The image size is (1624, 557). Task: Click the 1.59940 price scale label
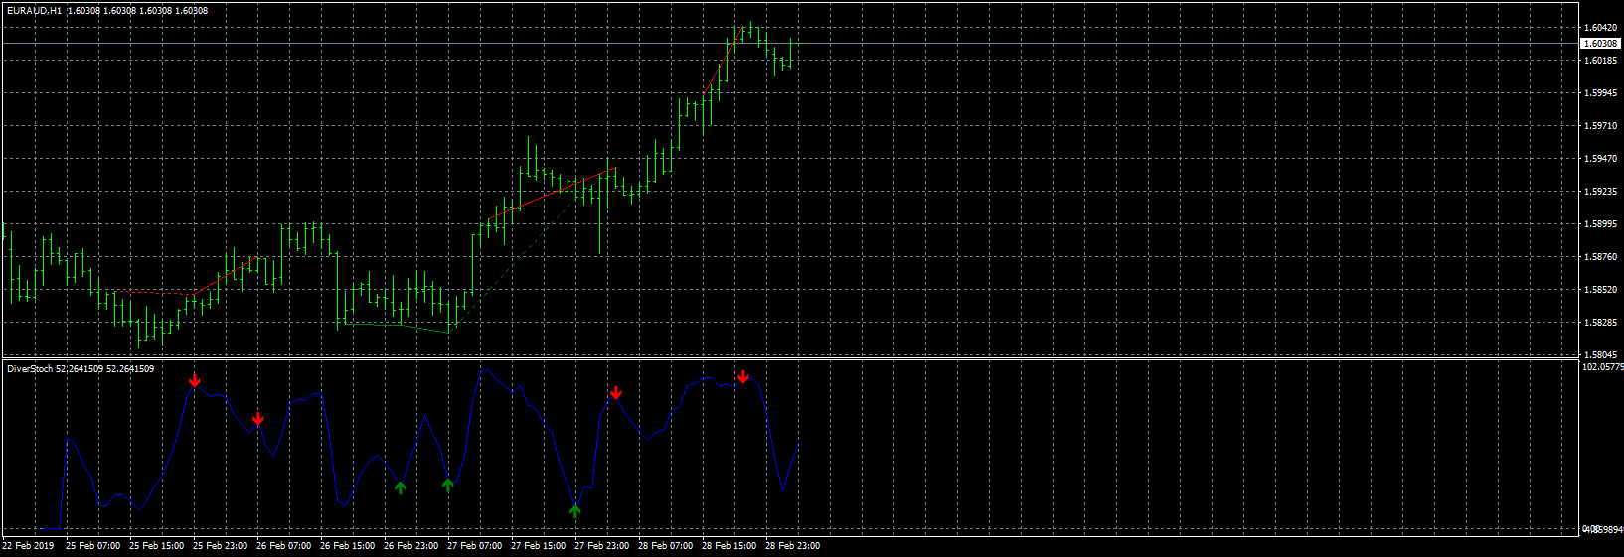point(1600,93)
